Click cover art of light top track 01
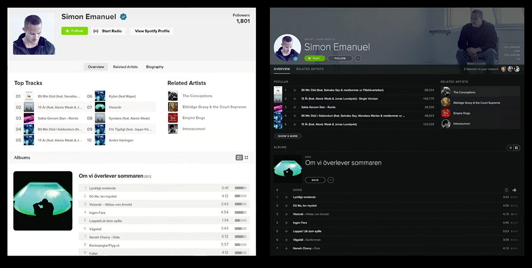 pyautogui.click(x=29, y=96)
